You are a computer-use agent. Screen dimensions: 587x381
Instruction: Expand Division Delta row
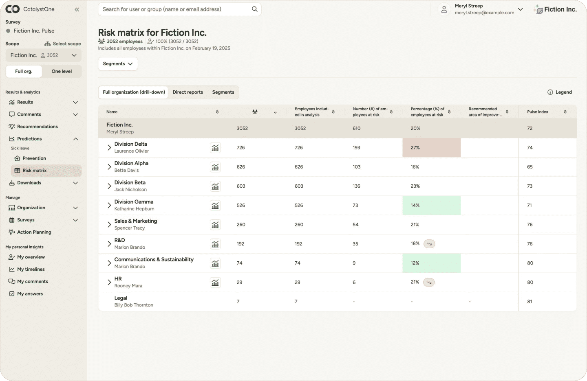click(x=109, y=148)
